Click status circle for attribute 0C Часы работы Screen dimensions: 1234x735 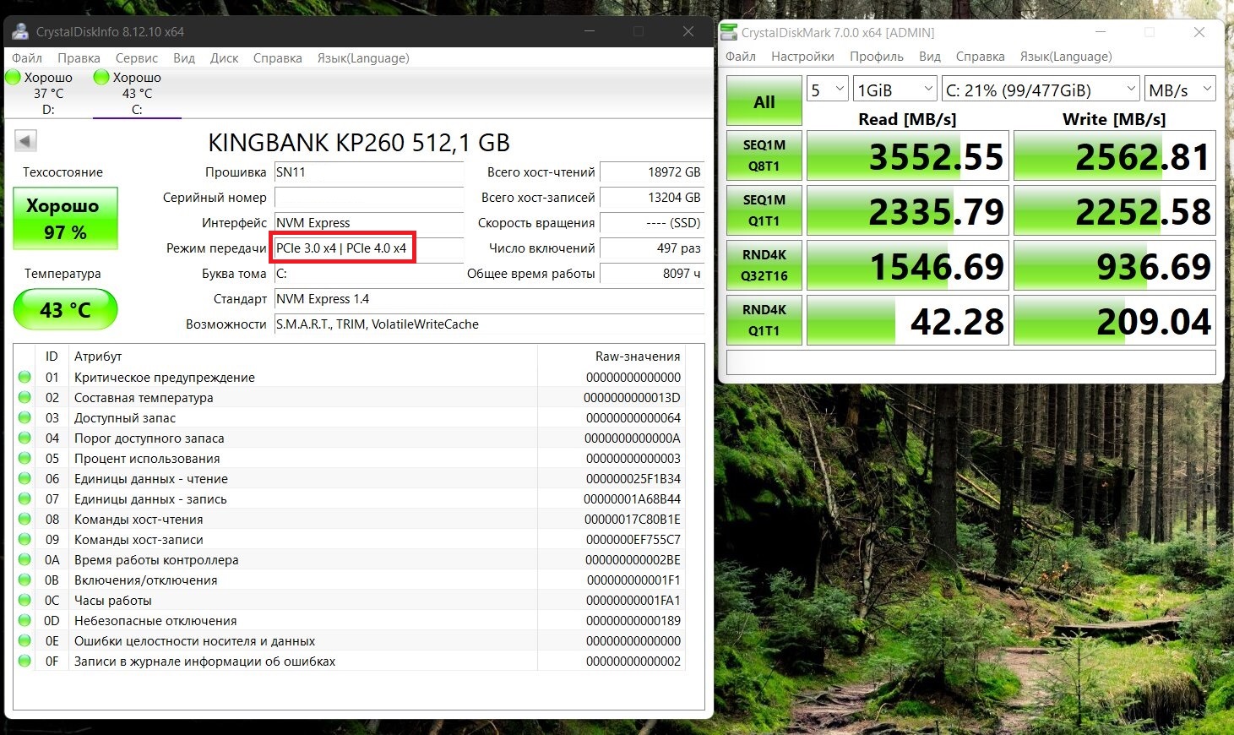[24, 600]
